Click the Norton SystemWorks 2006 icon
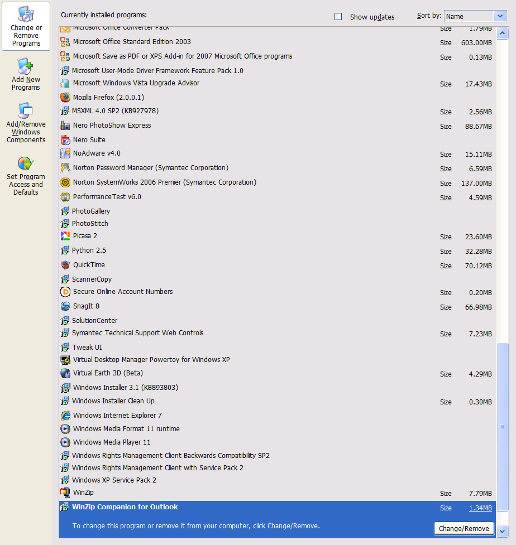Viewport: 516px width, 545px height. (x=65, y=182)
